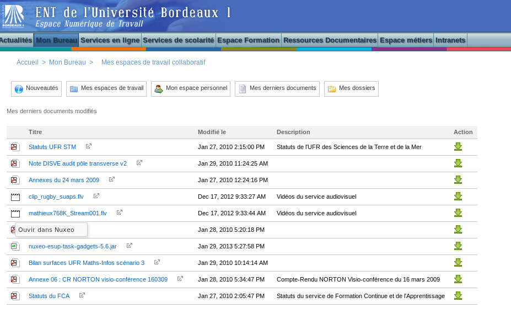
Task: Navigate to Accueil in breadcrumb
Action: pos(27,62)
